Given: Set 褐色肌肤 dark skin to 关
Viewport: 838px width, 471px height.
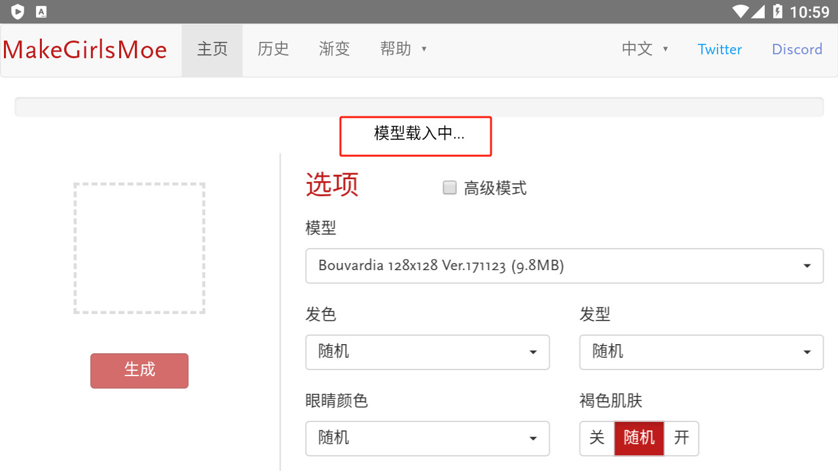Looking at the screenshot, I should 596,438.
